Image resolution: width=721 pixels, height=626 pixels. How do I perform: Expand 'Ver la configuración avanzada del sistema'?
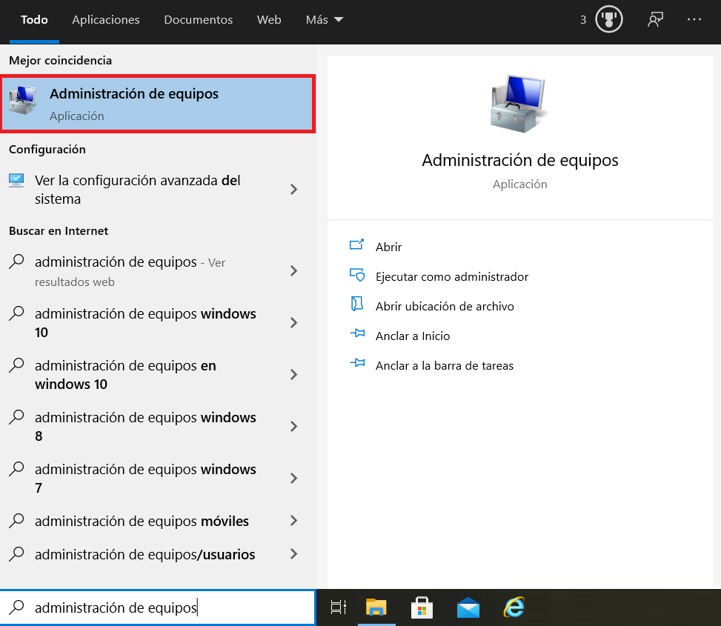click(x=293, y=190)
